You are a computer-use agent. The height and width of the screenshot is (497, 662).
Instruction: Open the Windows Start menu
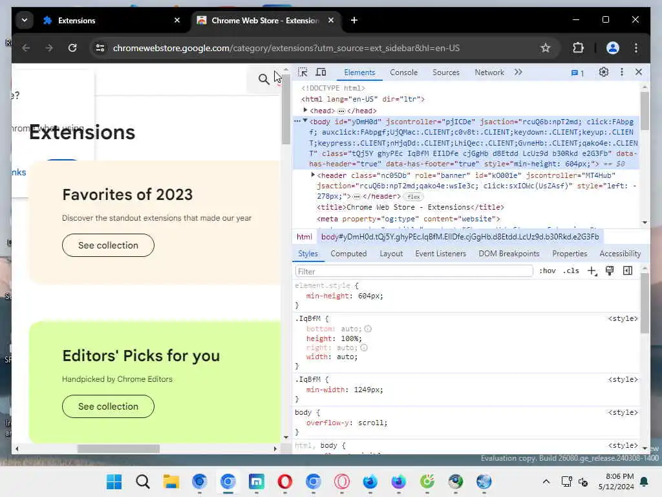[114, 481]
